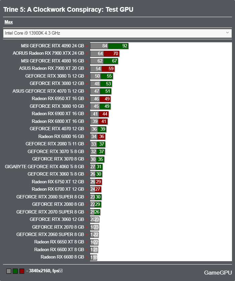Click the RTX 4090 green 92 fps bar

point(118,46)
